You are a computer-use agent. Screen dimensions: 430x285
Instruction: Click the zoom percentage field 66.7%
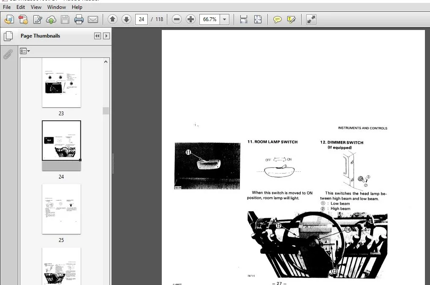(210, 19)
